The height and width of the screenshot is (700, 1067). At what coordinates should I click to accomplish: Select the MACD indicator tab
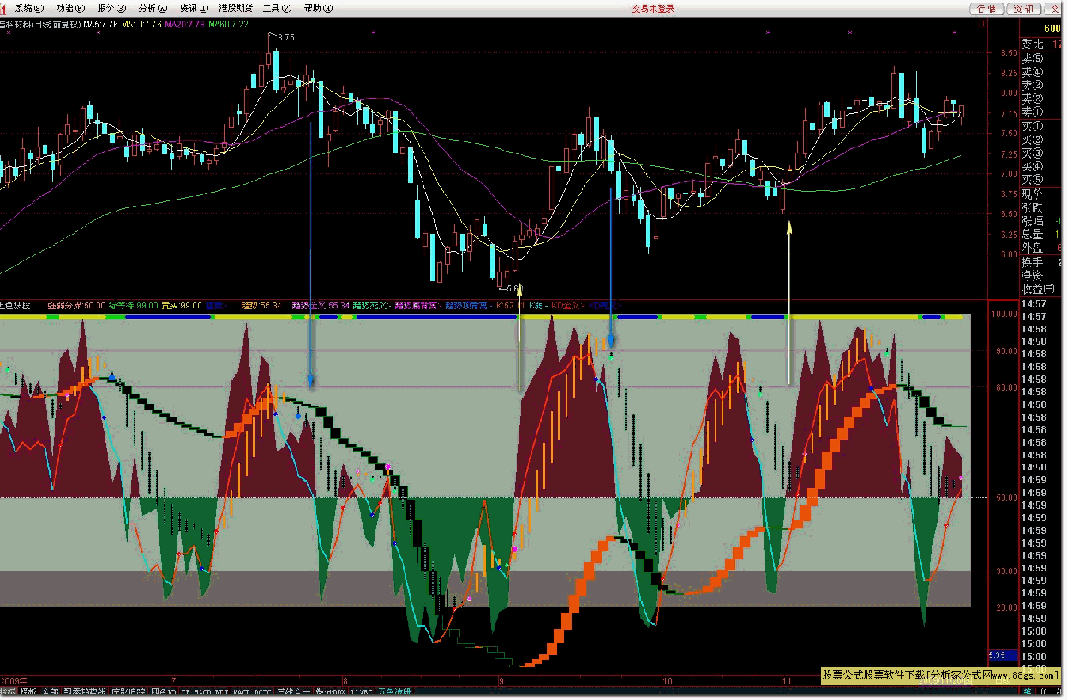pos(202,691)
